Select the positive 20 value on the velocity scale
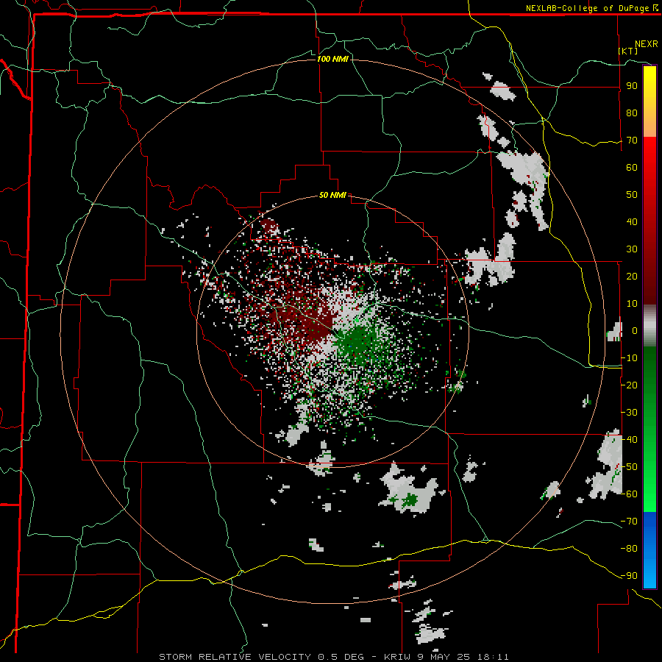The height and width of the screenshot is (662, 662). click(632, 276)
